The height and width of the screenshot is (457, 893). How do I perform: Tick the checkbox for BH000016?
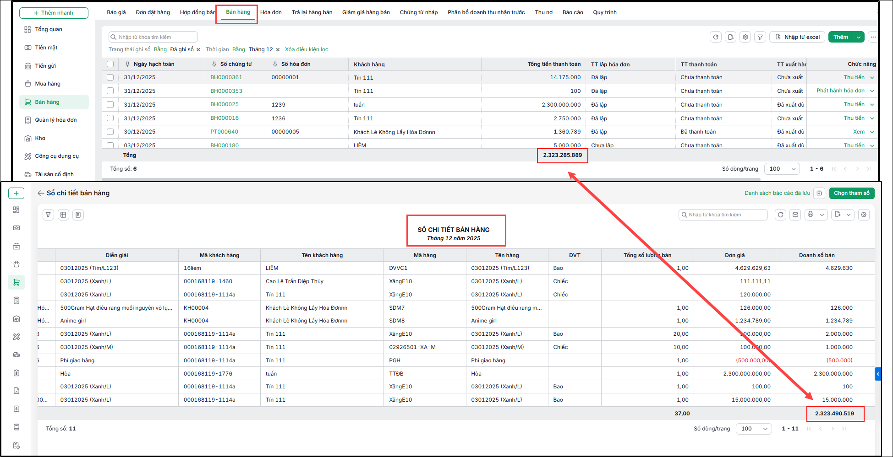click(x=110, y=118)
